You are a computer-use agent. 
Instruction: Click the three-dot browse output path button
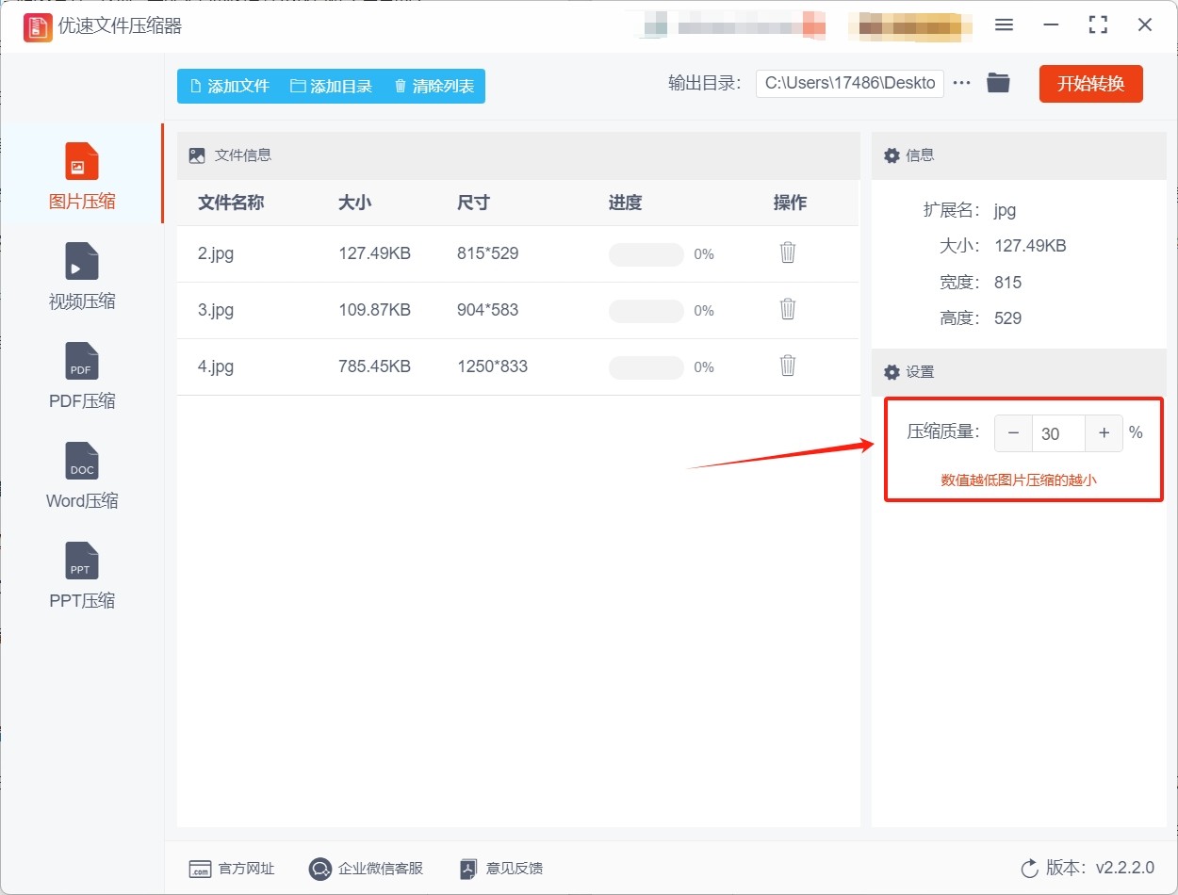click(961, 83)
